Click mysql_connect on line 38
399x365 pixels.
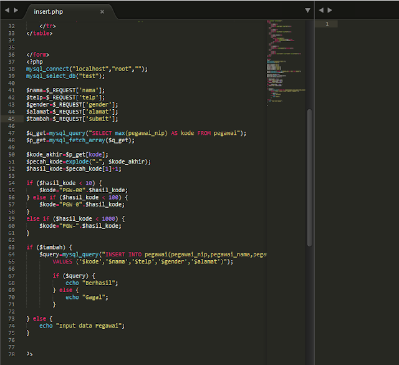[x=47, y=69]
